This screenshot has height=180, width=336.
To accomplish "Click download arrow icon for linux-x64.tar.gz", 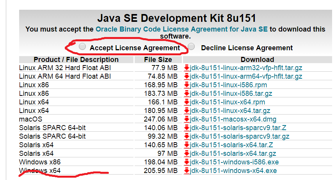I will coord(187,111).
